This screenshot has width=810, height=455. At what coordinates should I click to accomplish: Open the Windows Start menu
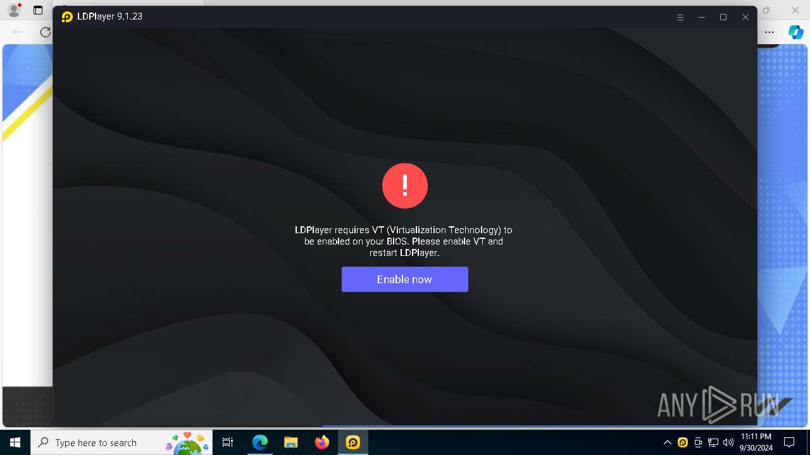pyautogui.click(x=15, y=442)
